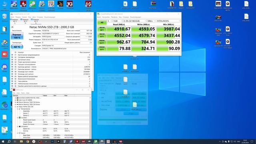
Task: Show previous disk in CrystalDiskInfo
Action: [x=12, y=27]
